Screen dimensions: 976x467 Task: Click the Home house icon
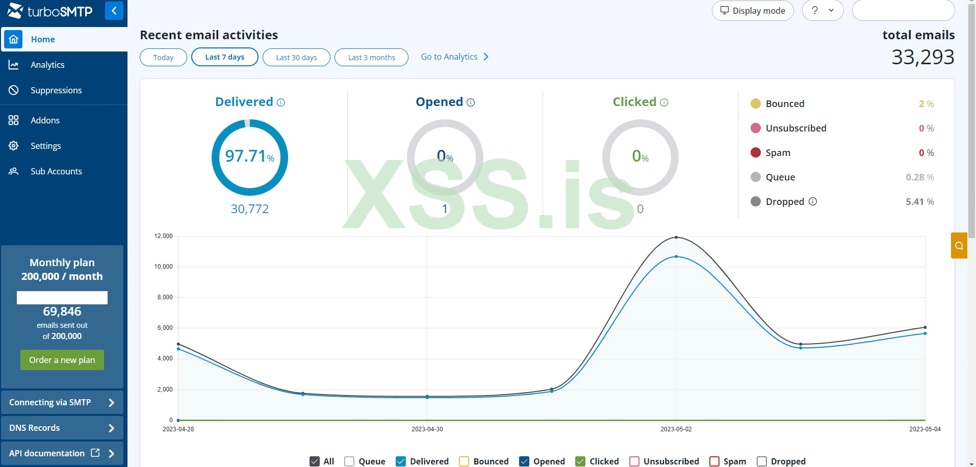point(14,39)
